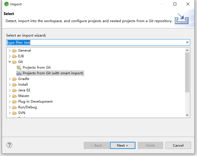Expand the Run/Debug category arrow

(x=10, y=107)
